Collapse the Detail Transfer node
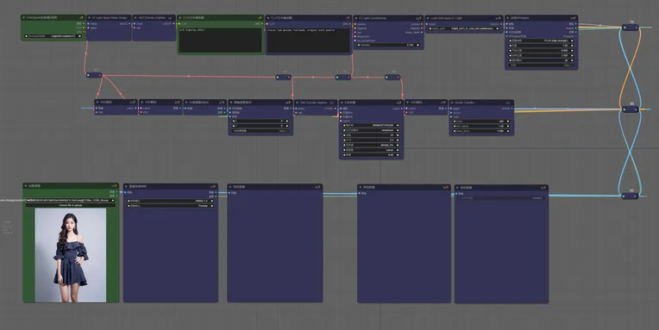The height and width of the screenshot is (330, 659). [x=452, y=103]
